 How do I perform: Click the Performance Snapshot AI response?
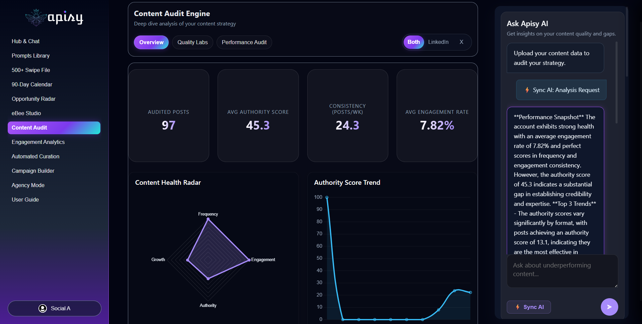[555, 181]
